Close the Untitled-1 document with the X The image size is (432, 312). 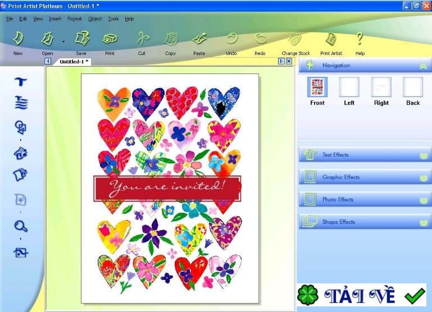click(x=289, y=61)
